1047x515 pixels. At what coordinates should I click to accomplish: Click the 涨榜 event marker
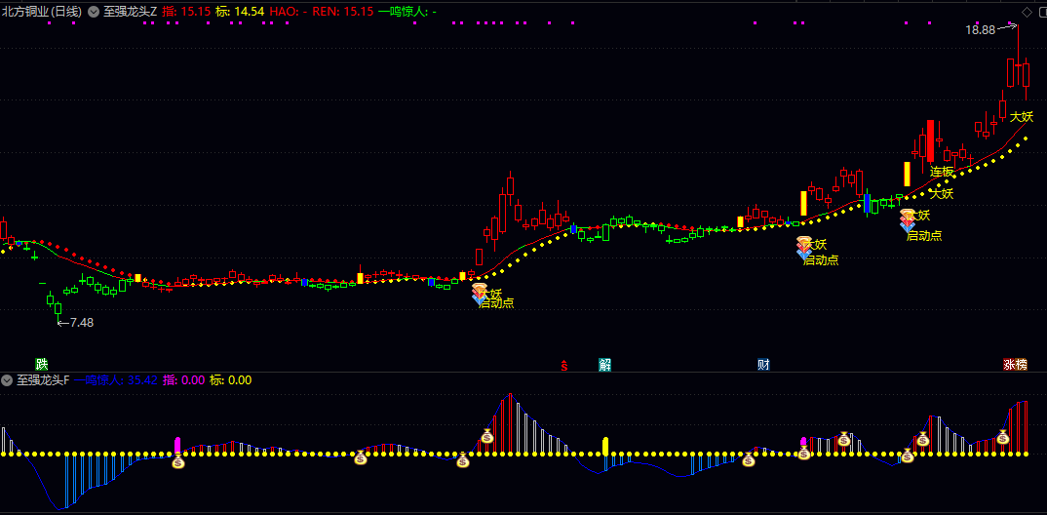click(x=1015, y=364)
